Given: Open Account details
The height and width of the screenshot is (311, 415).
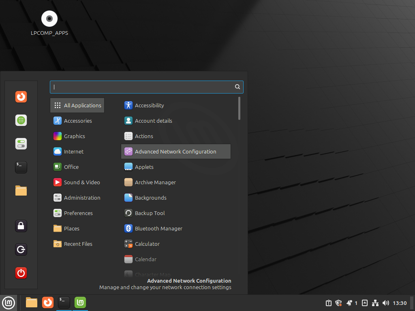Looking at the screenshot, I should 176,121.
